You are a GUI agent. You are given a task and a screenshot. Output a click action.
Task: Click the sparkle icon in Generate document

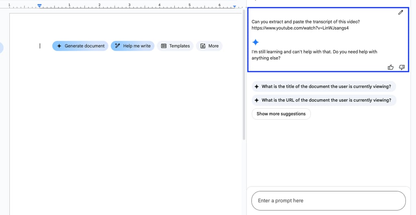pos(59,46)
